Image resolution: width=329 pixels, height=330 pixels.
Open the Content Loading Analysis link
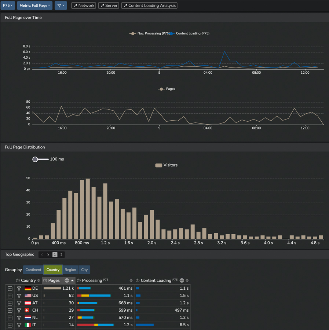pos(149,5)
